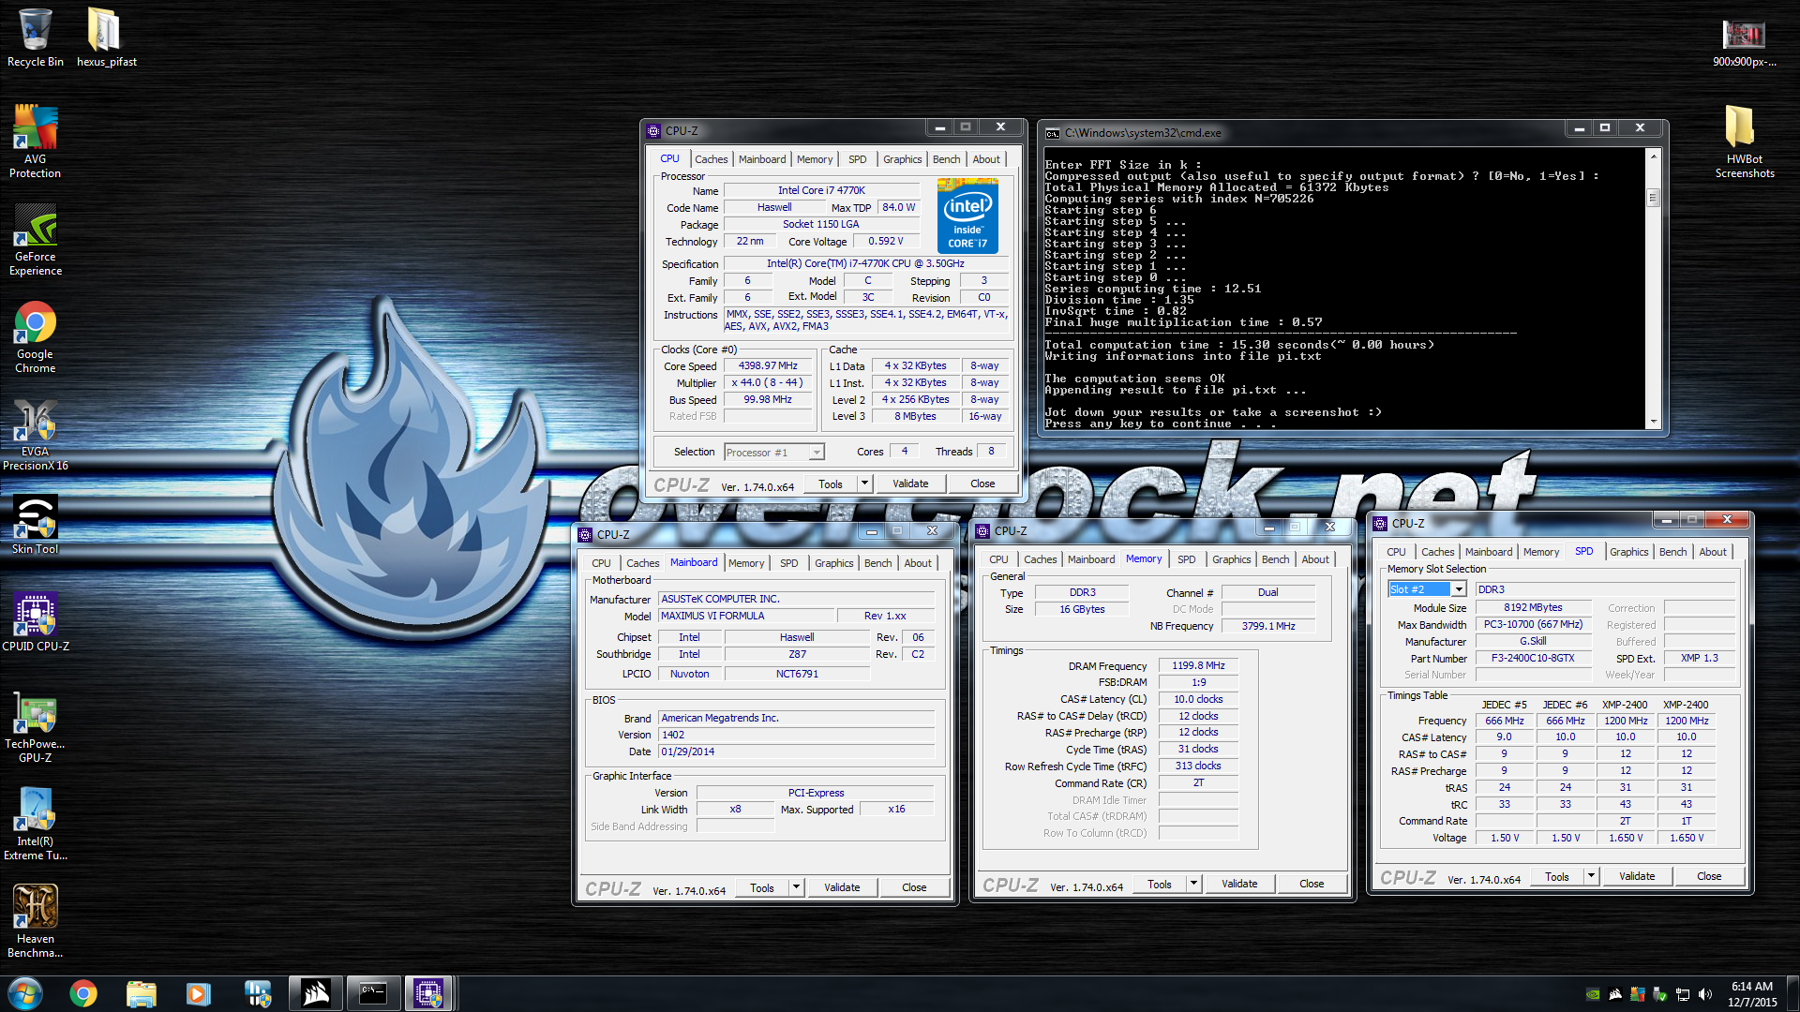1800x1012 pixels.
Task: Click the volume icon in the system tray
Action: click(1705, 994)
